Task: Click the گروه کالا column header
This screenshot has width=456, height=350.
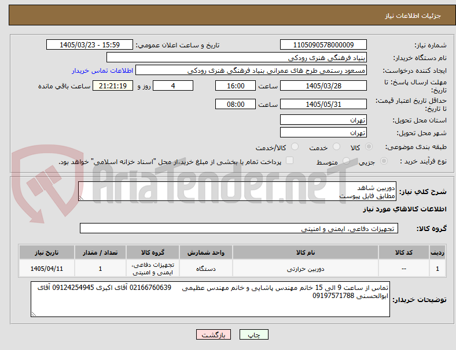Action: tap(153, 252)
